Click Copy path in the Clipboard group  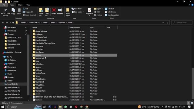point(28,12)
